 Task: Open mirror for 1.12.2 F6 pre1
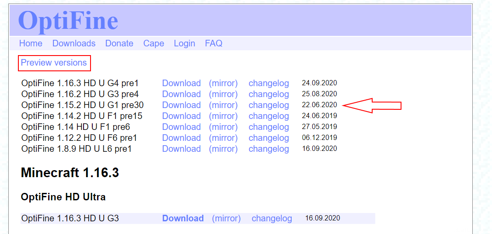223,138
